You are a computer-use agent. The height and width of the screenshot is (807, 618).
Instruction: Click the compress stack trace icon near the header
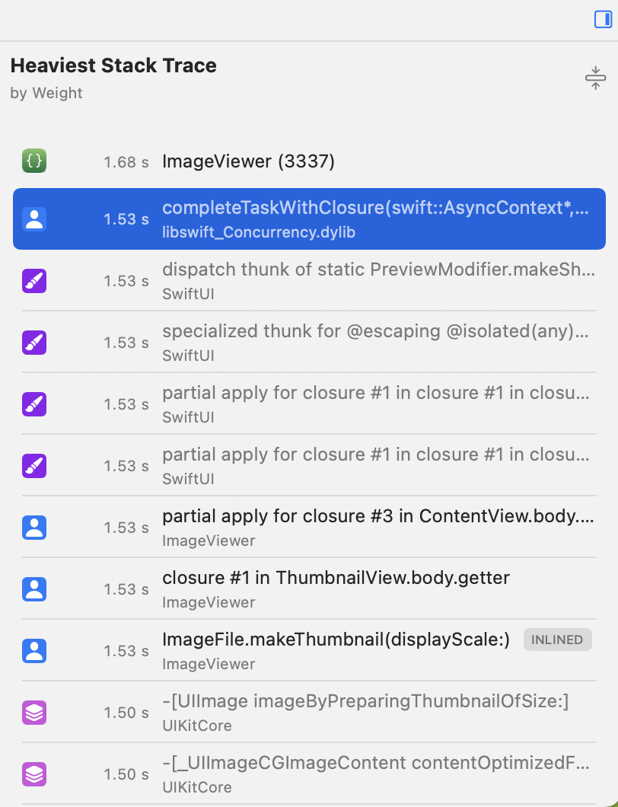[x=595, y=77]
